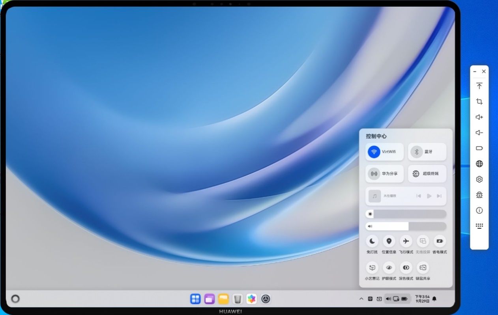Adjust the volume slider in control center
Viewport: 498px width, 315px height.
point(406,226)
